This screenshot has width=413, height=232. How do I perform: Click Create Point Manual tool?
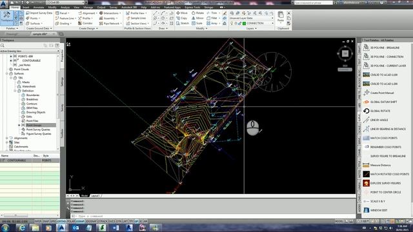coord(379,93)
